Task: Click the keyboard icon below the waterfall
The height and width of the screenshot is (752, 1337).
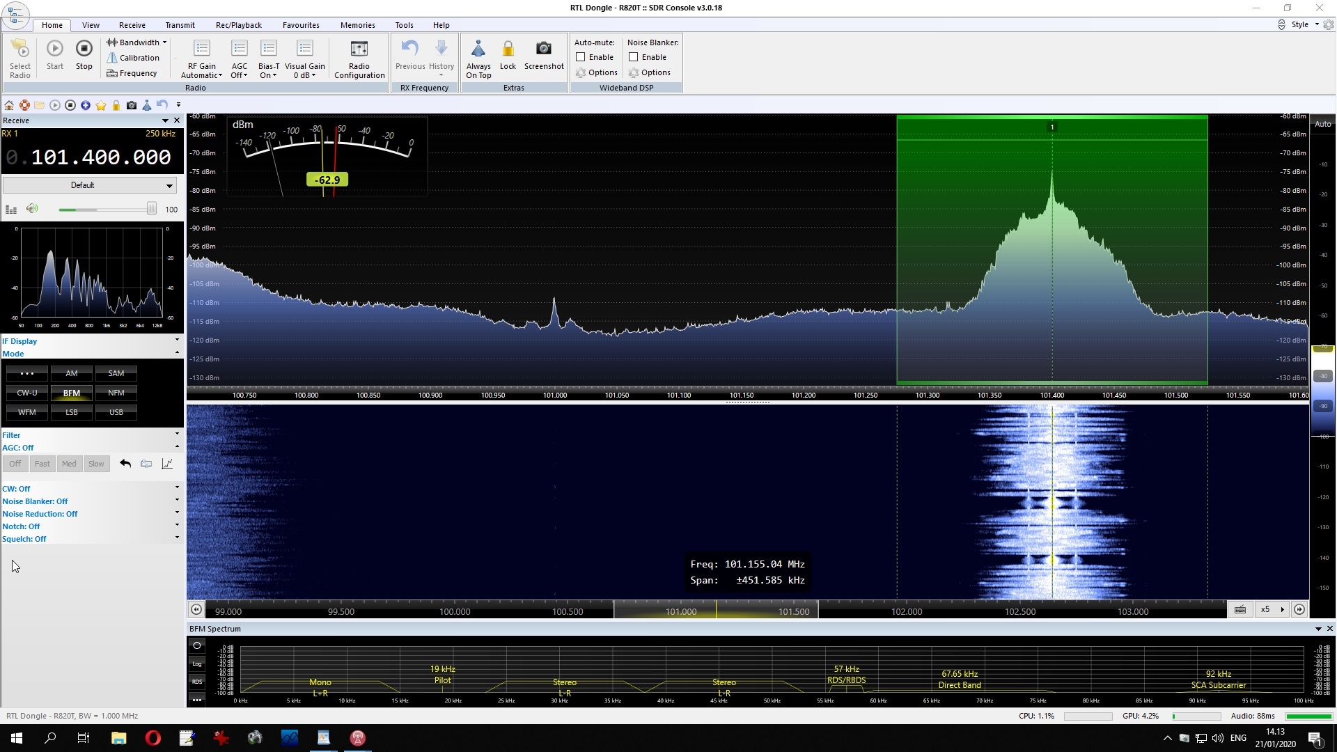Action: coord(1240,609)
